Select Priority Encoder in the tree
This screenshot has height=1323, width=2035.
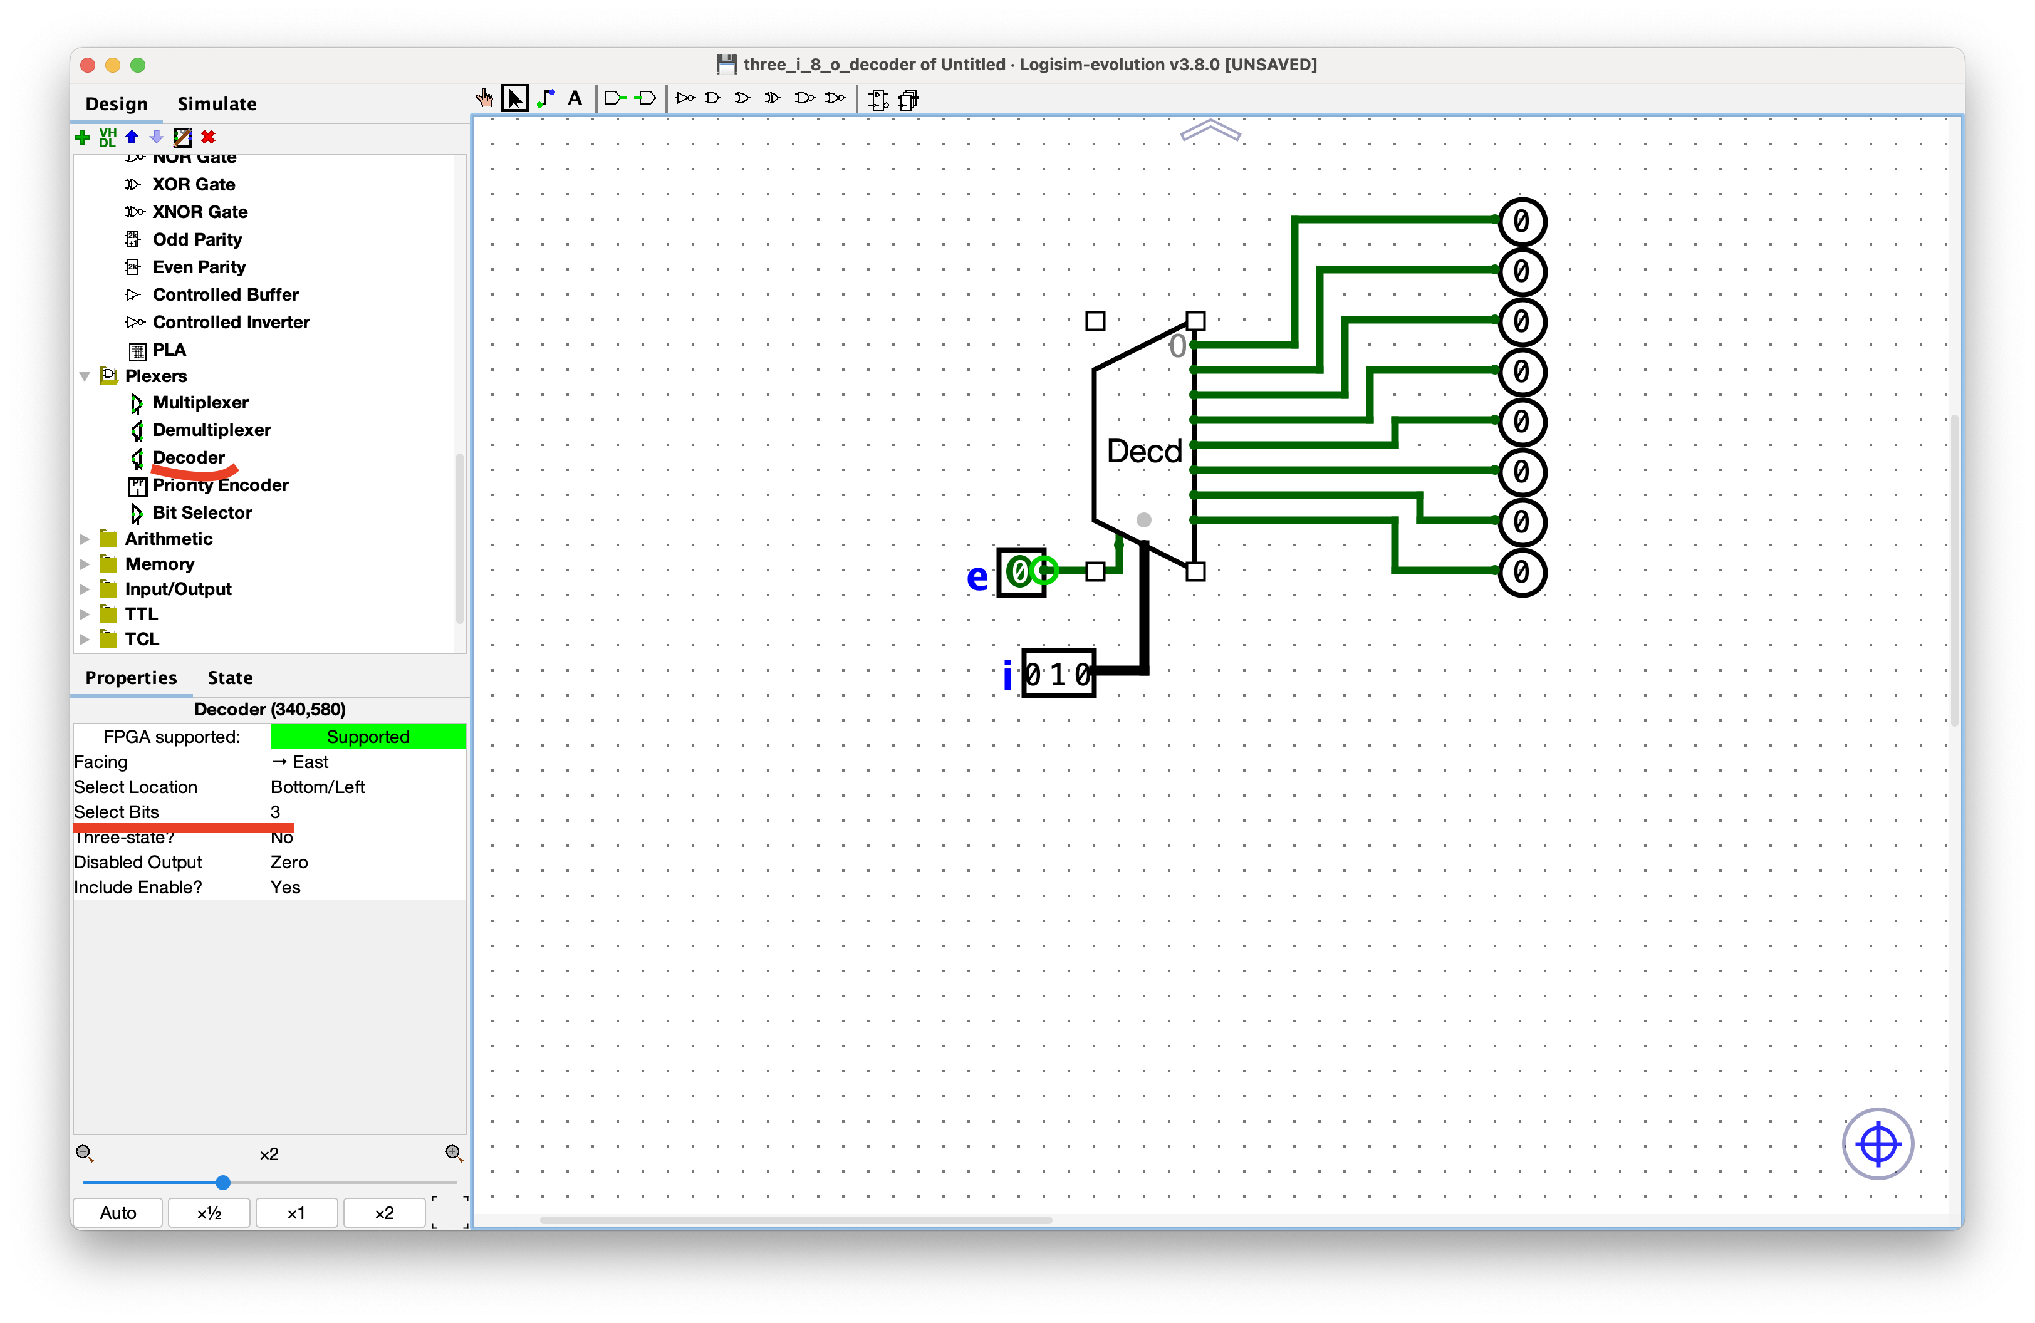(x=221, y=485)
